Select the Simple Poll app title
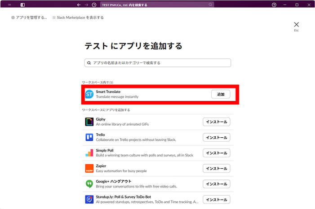The width and height of the screenshot is (315, 209). pyautogui.click(x=104, y=150)
